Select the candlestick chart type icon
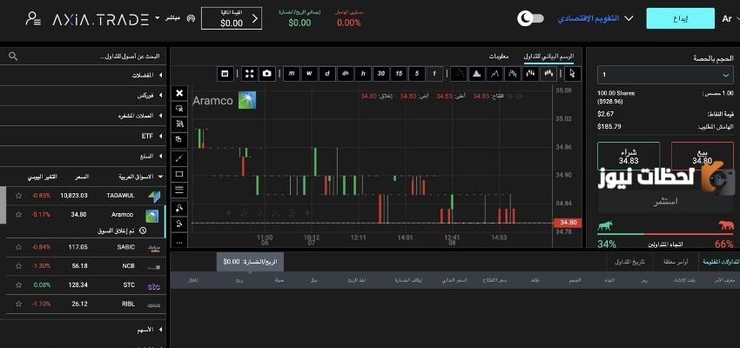The height and width of the screenshot is (348, 740). (x=548, y=74)
